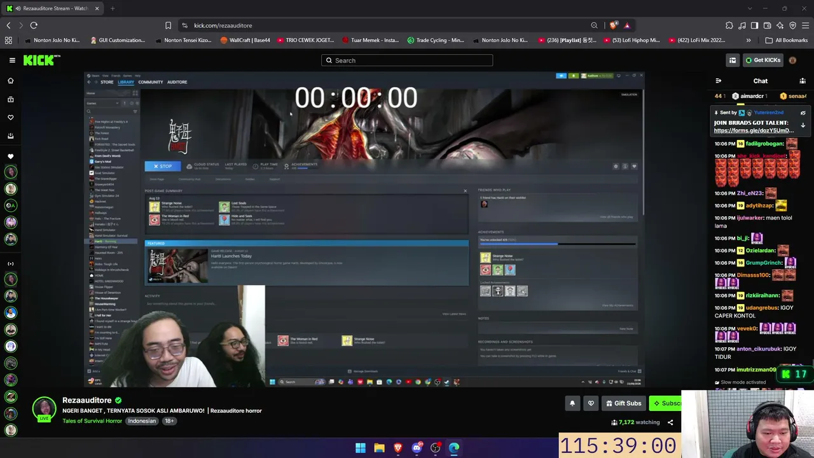Expand recommended channels in the Kick sidebar
This screenshot has width=814, height=458.
[x=10, y=263]
